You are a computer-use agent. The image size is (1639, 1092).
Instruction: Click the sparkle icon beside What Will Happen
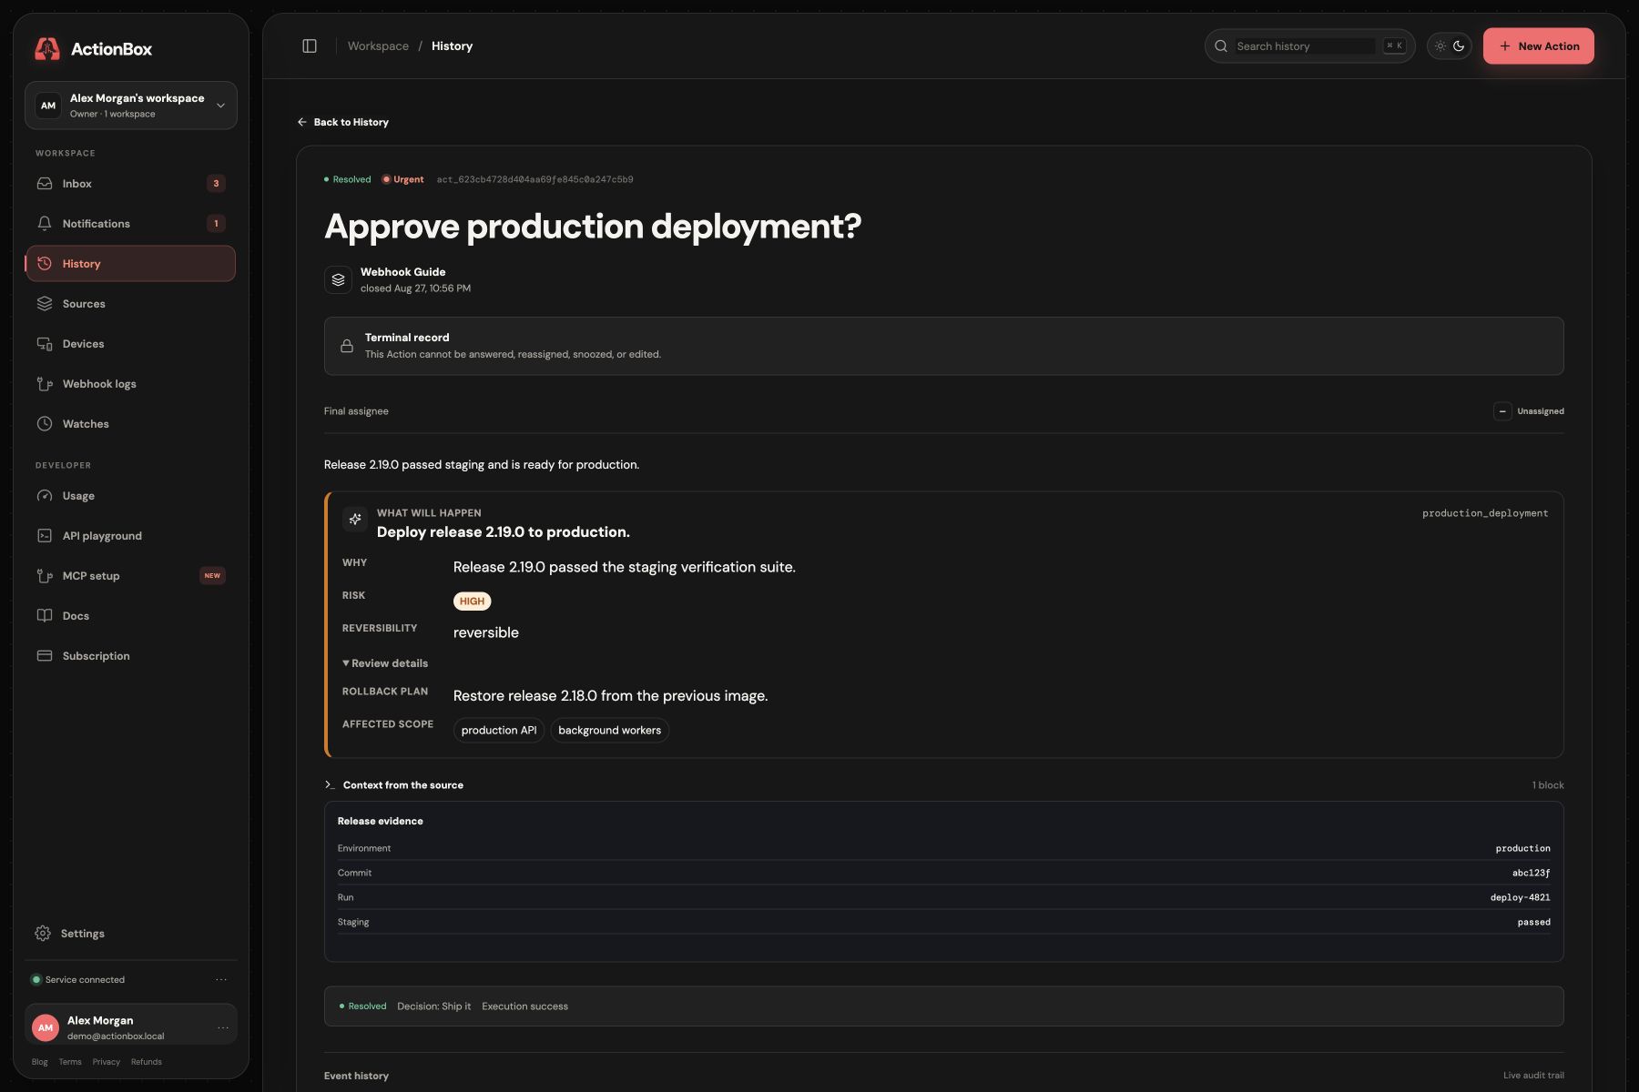tap(355, 519)
